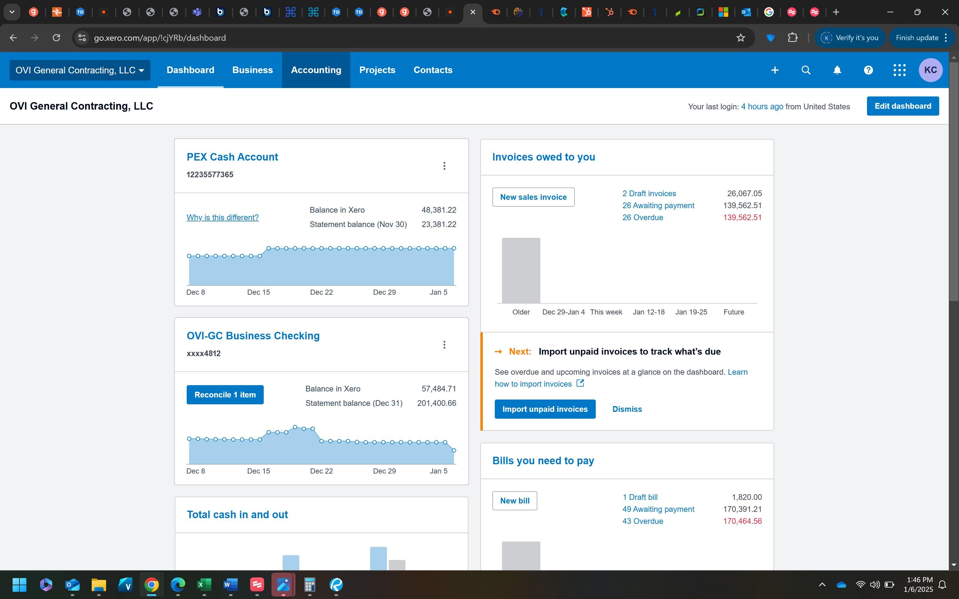This screenshot has width=959, height=599.
Task: Open the OneDrive cloud tray icon
Action: tap(841, 584)
